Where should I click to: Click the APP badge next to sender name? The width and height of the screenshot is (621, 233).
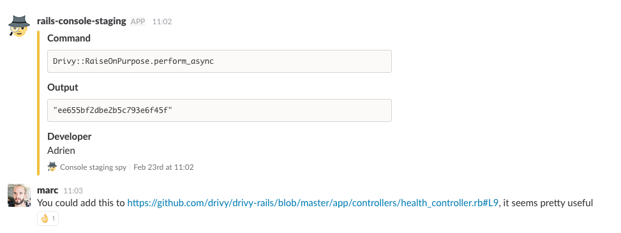pos(138,22)
